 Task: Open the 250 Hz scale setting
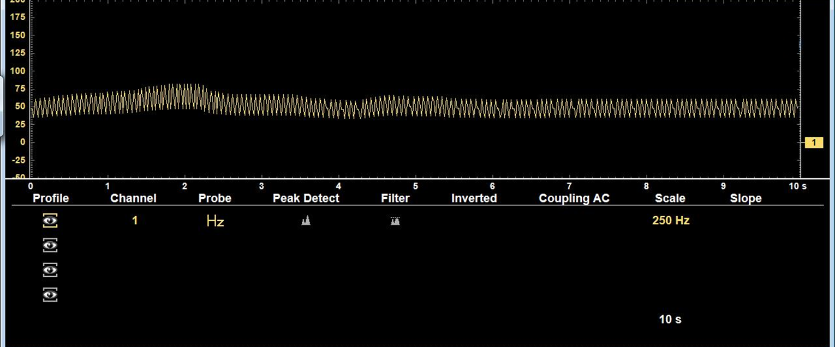point(670,221)
